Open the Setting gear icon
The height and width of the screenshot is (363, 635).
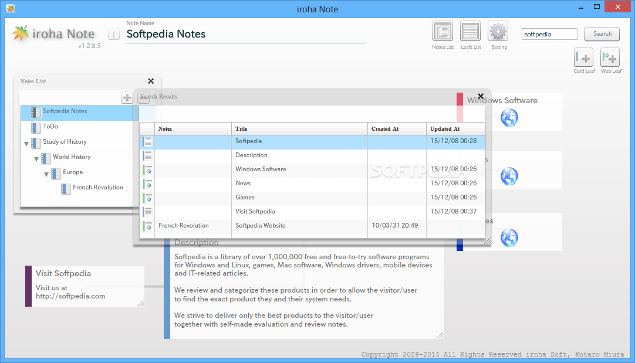(498, 31)
